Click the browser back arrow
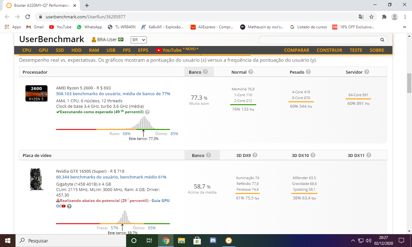Image resolution: width=412 pixels, height=247 pixels. (7, 17)
